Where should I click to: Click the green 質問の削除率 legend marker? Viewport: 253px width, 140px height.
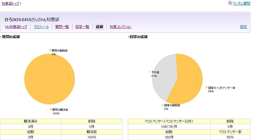point(50,50)
